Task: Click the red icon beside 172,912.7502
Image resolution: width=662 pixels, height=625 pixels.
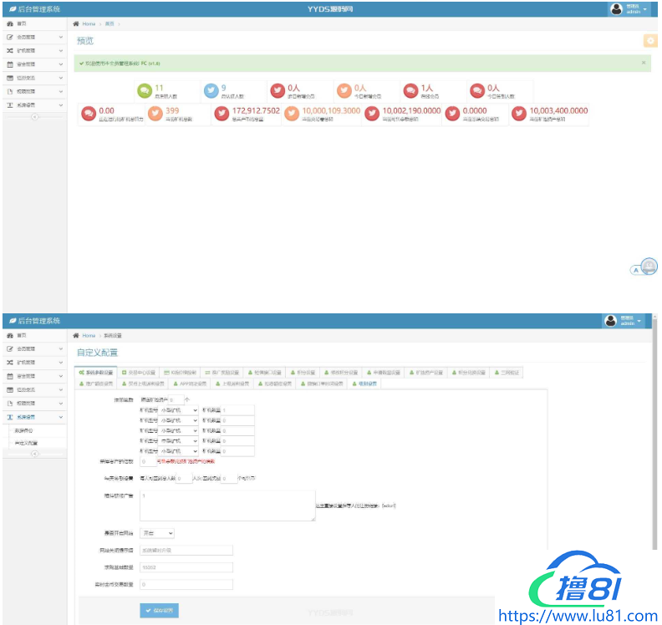Action: point(222,114)
